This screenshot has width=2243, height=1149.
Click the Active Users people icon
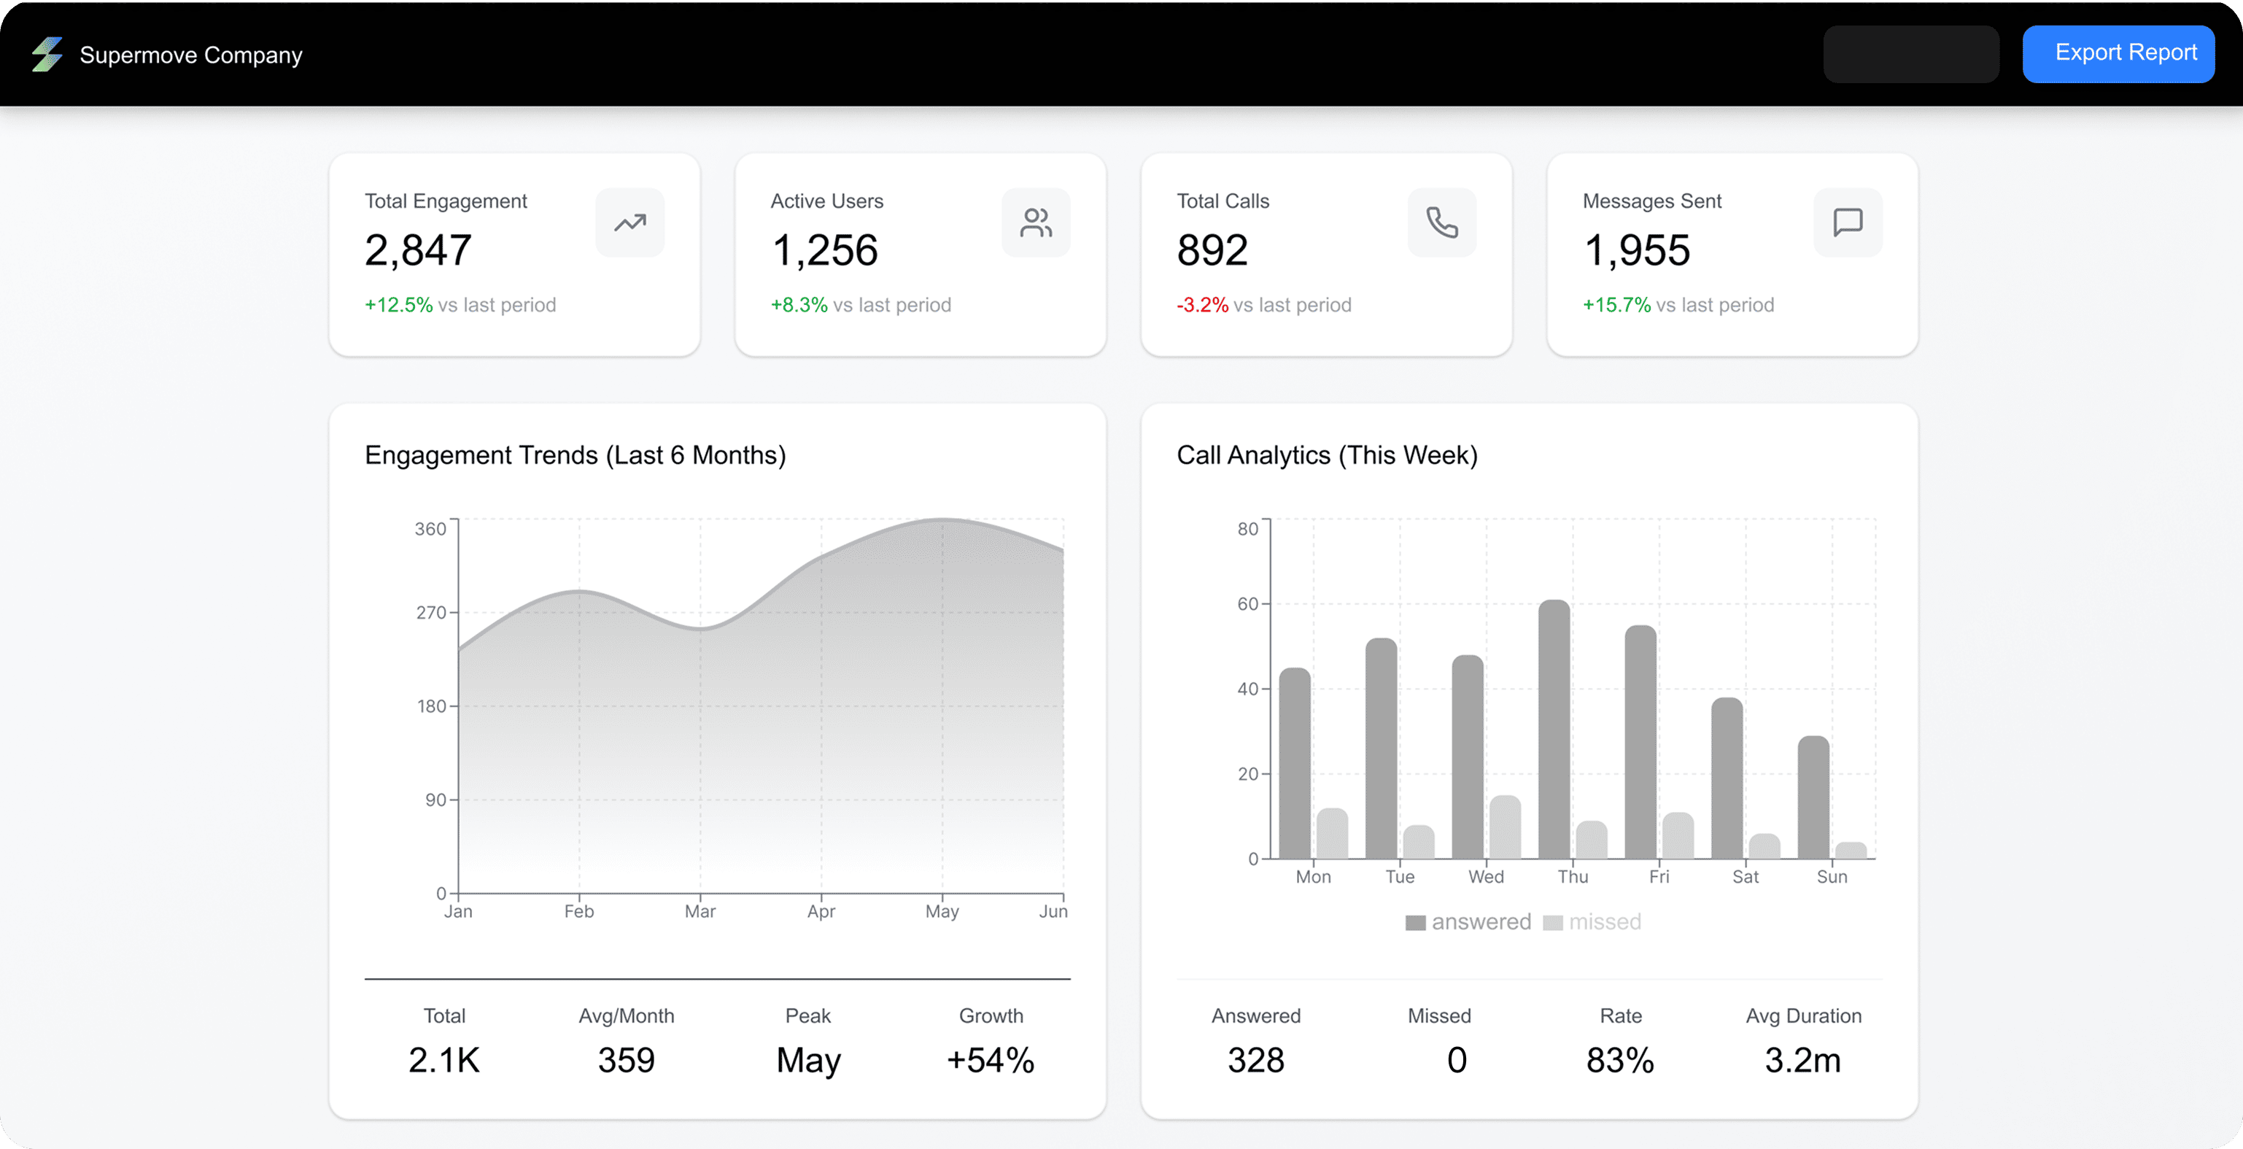click(1035, 223)
